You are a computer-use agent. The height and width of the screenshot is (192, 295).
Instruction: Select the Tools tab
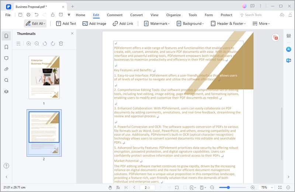tap(192, 15)
